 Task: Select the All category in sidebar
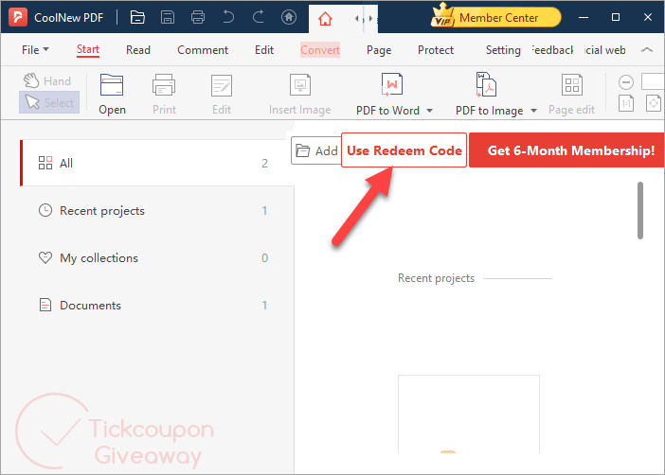[x=157, y=163]
